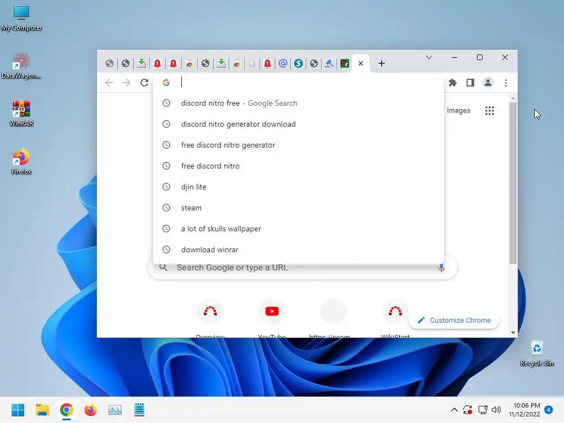Viewport: 564px width, 423px height.
Task: Select the My Computer desktop icon
Action: [21, 18]
